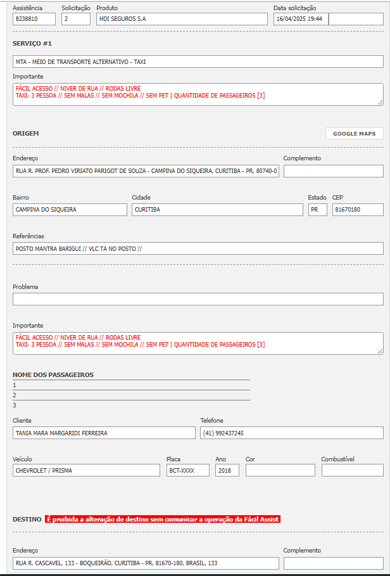This screenshot has height=576, width=390.
Task: Click the first Importante red text area
Action: [198, 94]
